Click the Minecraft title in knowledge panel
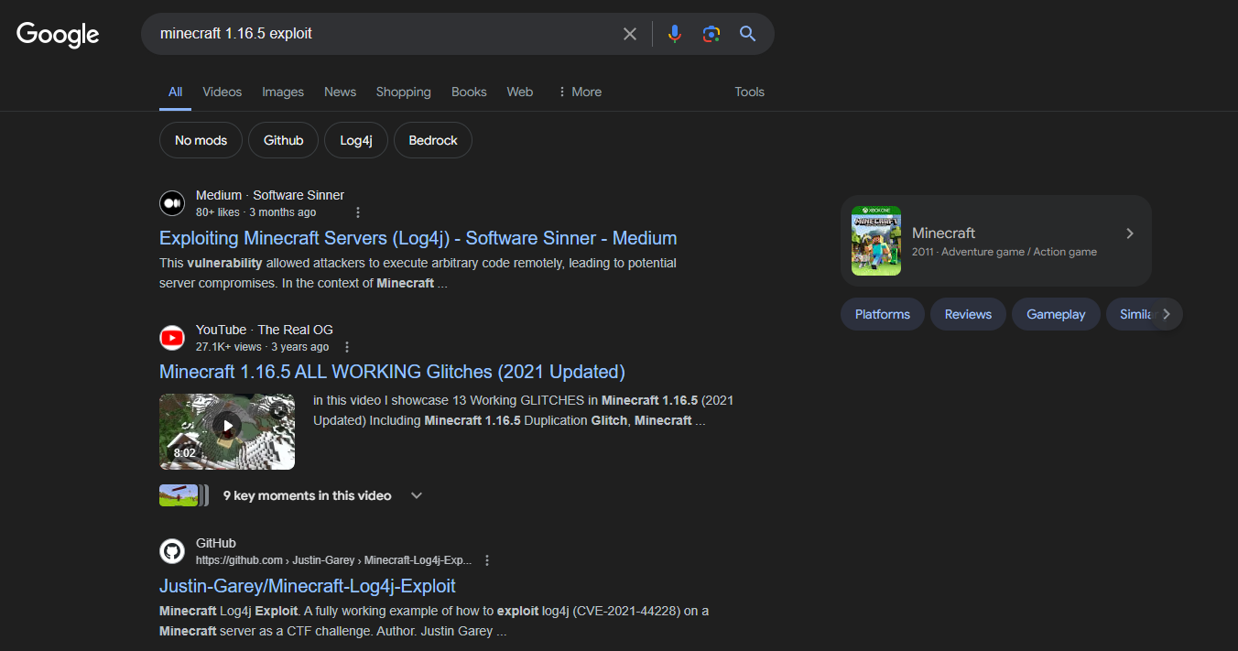This screenshot has height=651, width=1238. [943, 233]
